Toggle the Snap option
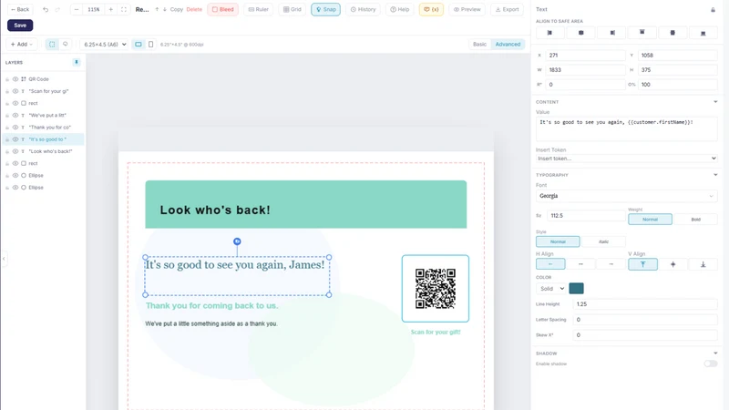The height and width of the screenshot is (410, 729). 325,9
